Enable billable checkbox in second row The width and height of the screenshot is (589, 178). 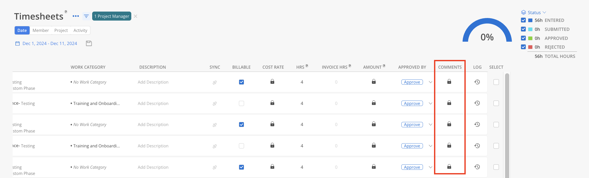coord(241,103)
